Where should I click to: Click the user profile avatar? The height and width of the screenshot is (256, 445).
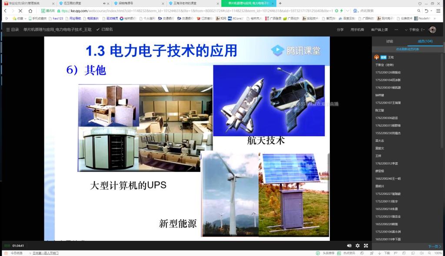coord(432,30)
